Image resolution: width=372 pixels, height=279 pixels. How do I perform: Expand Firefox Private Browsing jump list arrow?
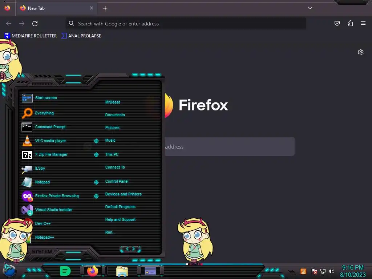[x=96, y=196]
